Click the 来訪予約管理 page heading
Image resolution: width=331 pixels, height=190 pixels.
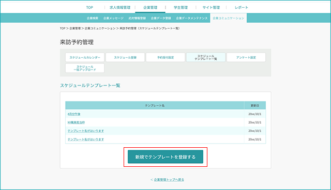coord(77,42)
